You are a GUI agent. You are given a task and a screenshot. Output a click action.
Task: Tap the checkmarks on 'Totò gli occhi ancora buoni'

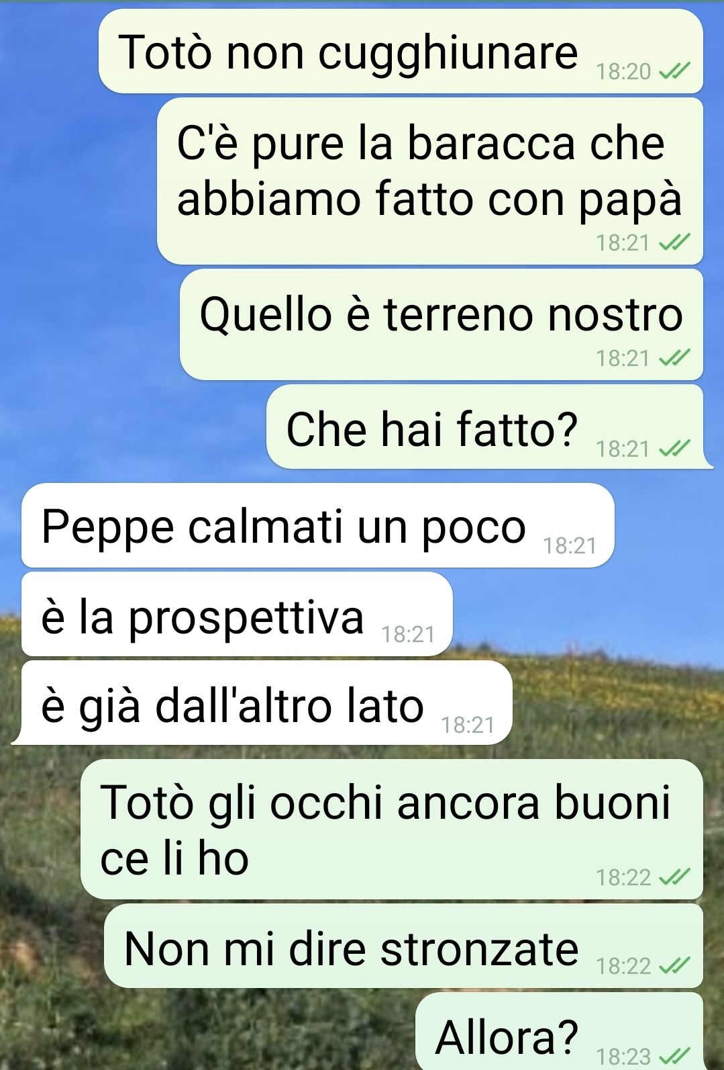click(x=675, y=877)
